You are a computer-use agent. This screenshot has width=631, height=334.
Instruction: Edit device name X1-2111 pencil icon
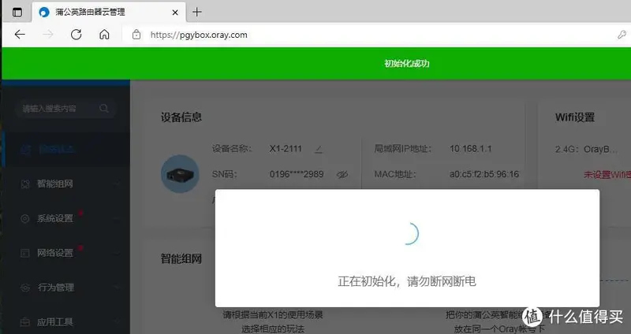click(319, 149)
